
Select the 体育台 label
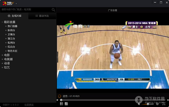pyautogui.click(x=11, y=30)
